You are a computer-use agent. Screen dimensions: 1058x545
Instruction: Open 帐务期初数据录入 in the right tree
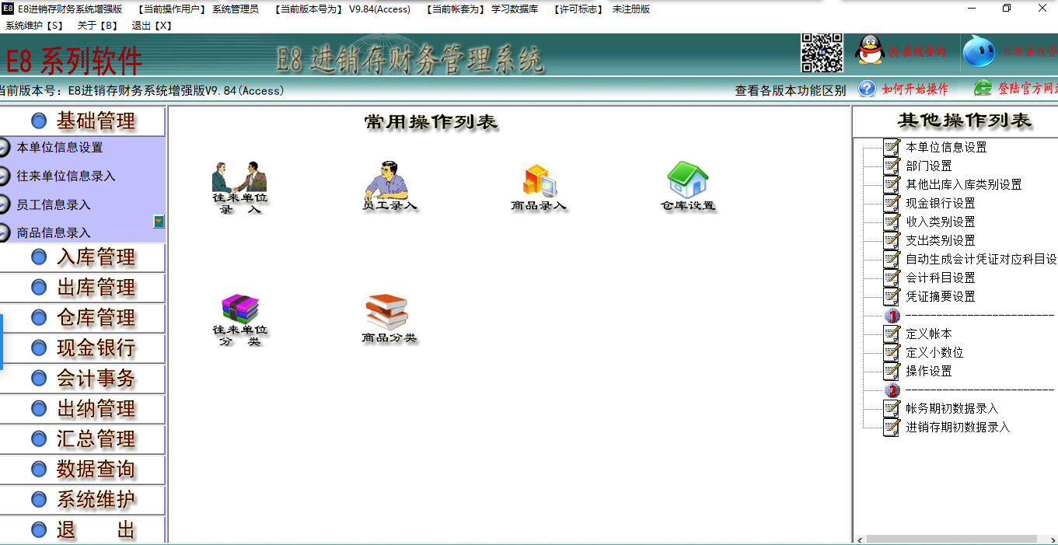click(952, 408)
